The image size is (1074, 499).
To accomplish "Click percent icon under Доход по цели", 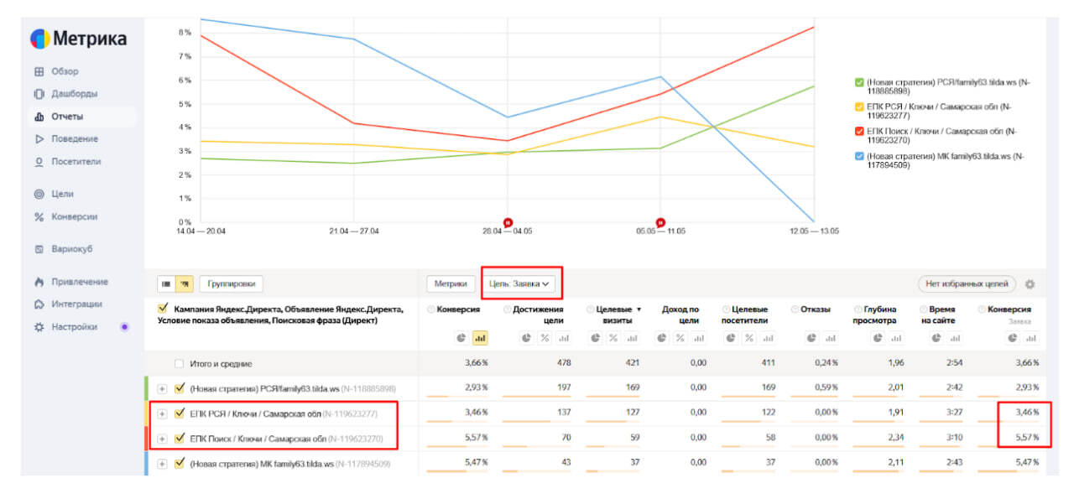I will 682,338.
